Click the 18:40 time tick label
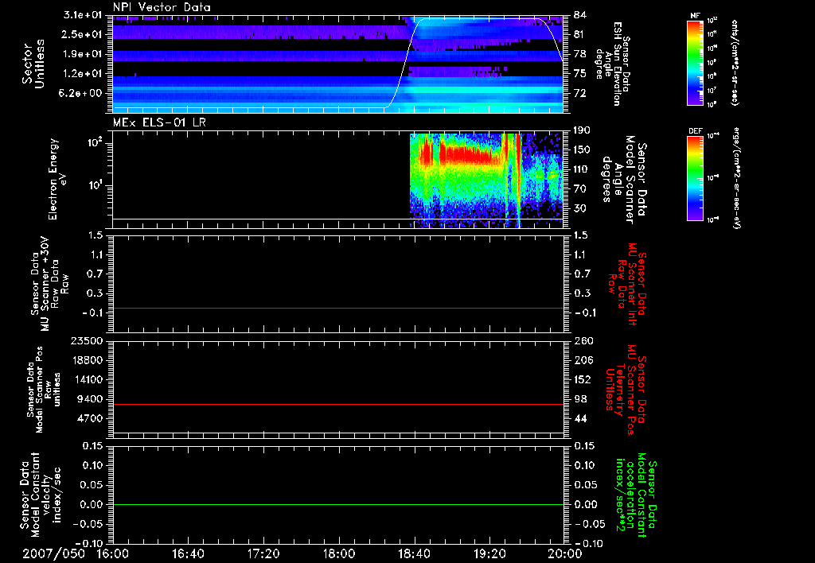This screenshot has height=563, width=815. [414, 553]
